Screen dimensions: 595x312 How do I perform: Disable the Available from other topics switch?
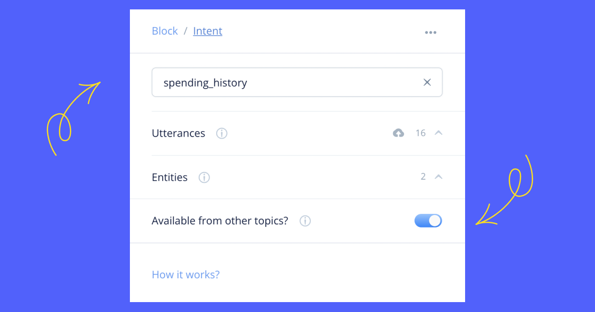pos(428,220)
